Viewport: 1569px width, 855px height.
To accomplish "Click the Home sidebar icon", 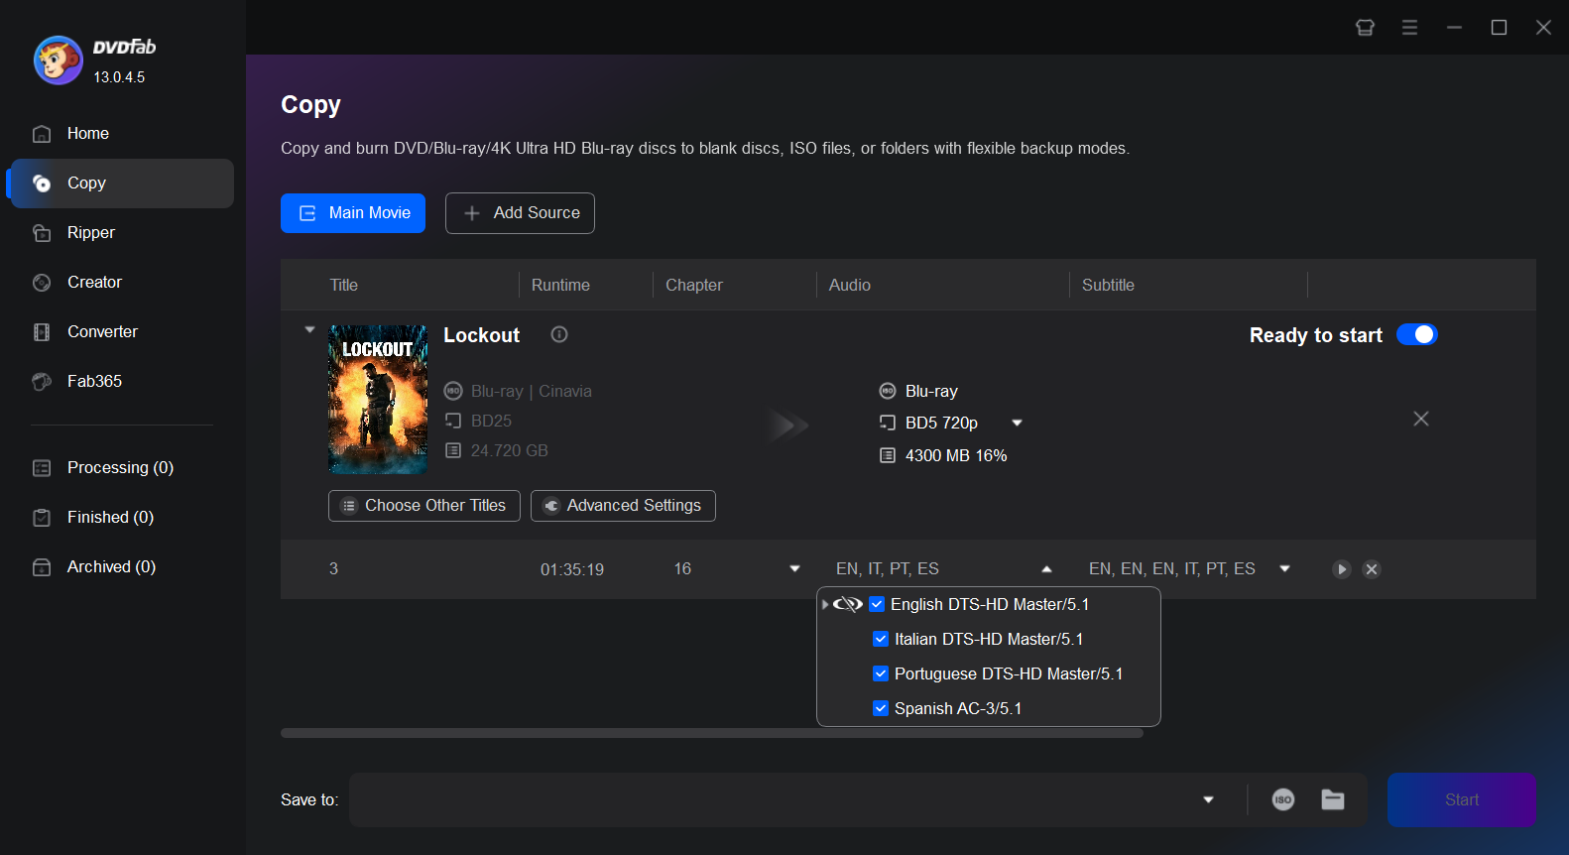I will tap(42, 134).
